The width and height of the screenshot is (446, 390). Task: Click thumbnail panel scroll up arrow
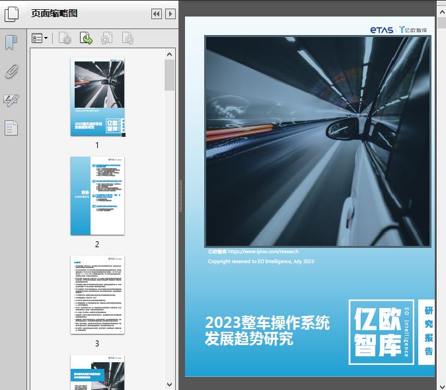point(170,54)
